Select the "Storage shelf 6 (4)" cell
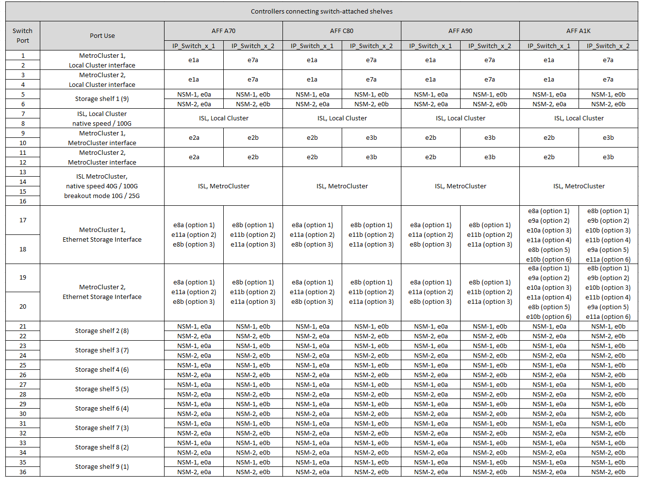Image resolution: width=645 pixels, height=480 pixels. (x=102, y=409)
